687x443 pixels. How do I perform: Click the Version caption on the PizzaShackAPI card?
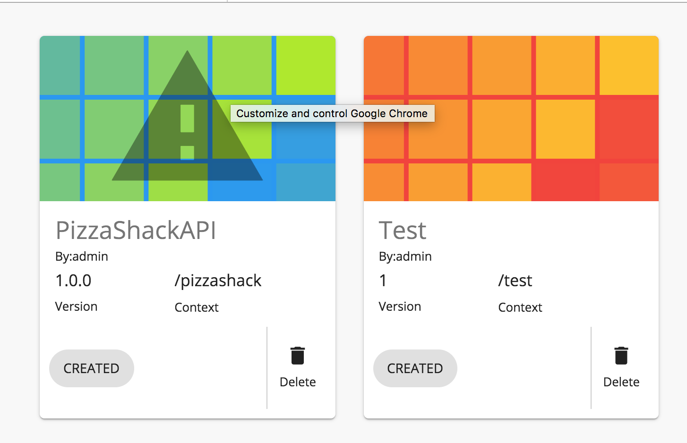(76, 307)
